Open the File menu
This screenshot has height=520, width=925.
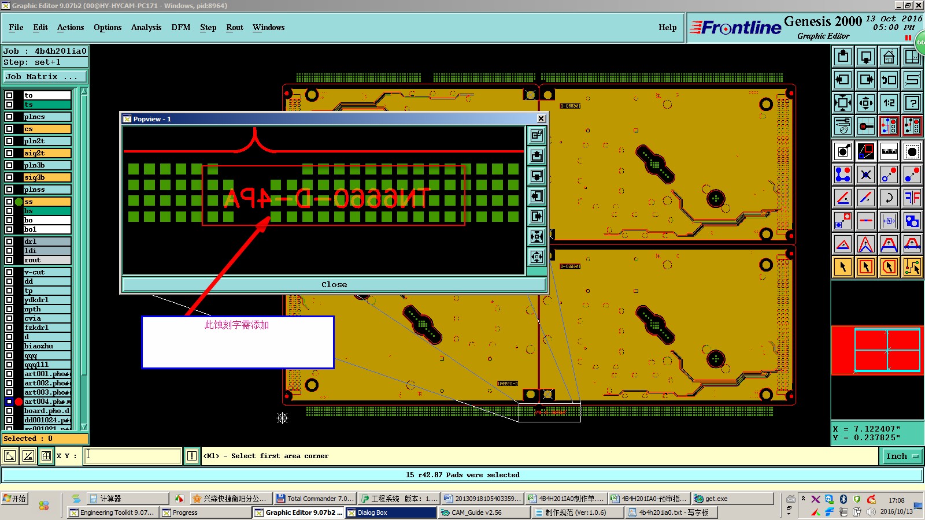click(x=16, y=27)
